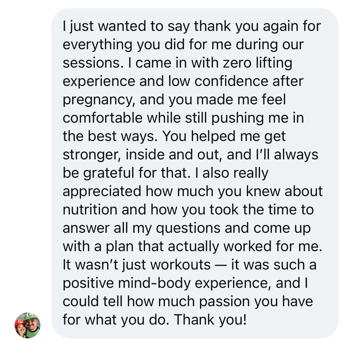Click the word 'confidence' in the message

(231, 81)
